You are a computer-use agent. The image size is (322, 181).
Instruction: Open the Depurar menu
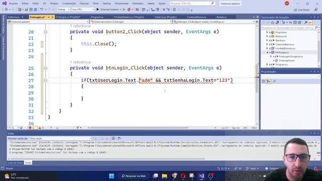point(84,4)
